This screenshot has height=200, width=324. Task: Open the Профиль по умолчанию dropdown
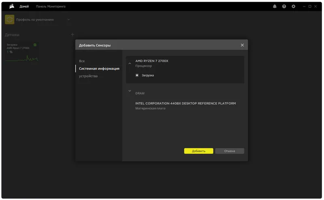coord(68,19)
